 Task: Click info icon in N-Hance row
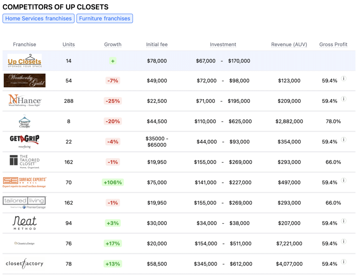pyautogui.click(x=343, y=99)
